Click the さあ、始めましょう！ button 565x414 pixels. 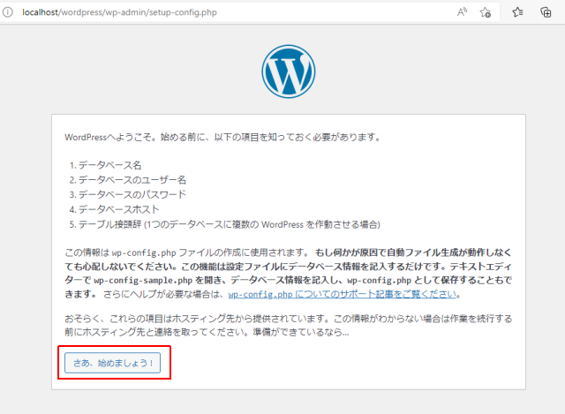tap(112, 363)
